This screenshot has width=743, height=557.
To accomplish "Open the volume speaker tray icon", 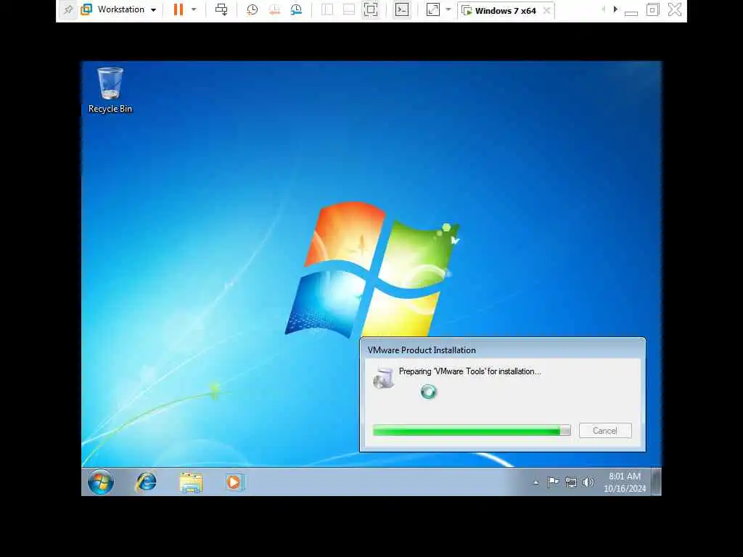I will click(588, 482).
